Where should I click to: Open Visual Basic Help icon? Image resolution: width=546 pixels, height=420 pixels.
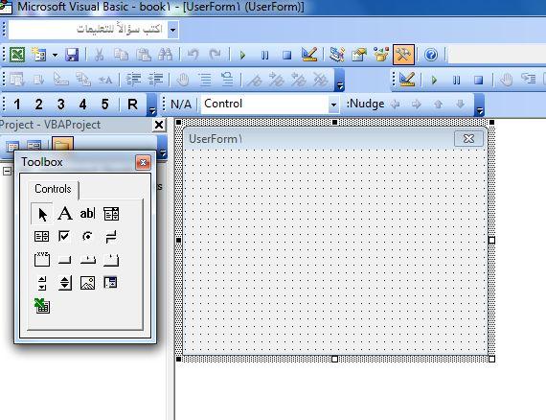pos(431,55)
